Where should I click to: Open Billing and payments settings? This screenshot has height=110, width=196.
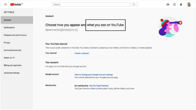pyautogui.click(x=17, y=65)
